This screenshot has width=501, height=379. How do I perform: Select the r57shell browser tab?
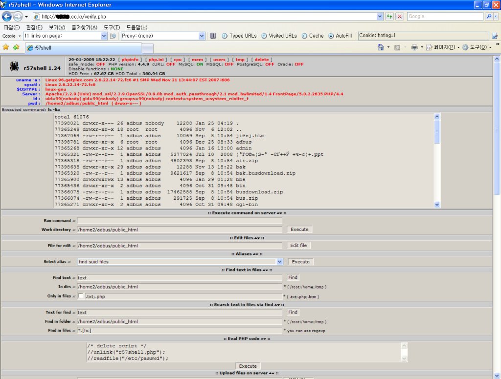tap(83, 48)
